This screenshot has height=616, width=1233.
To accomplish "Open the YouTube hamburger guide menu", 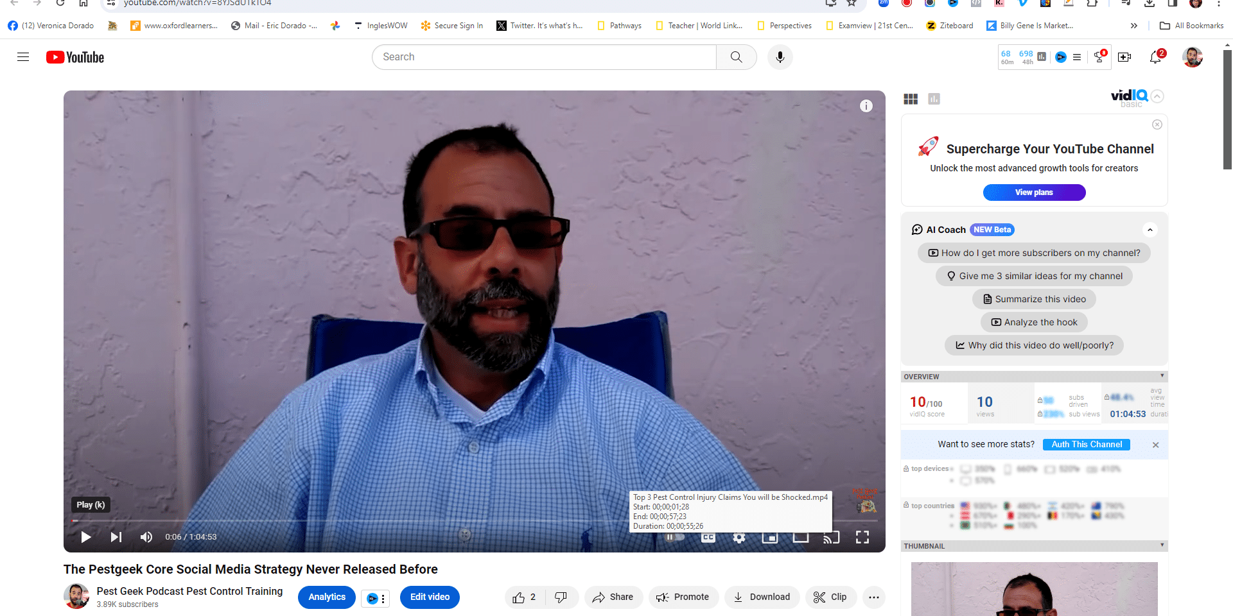I will coord(23,57).
